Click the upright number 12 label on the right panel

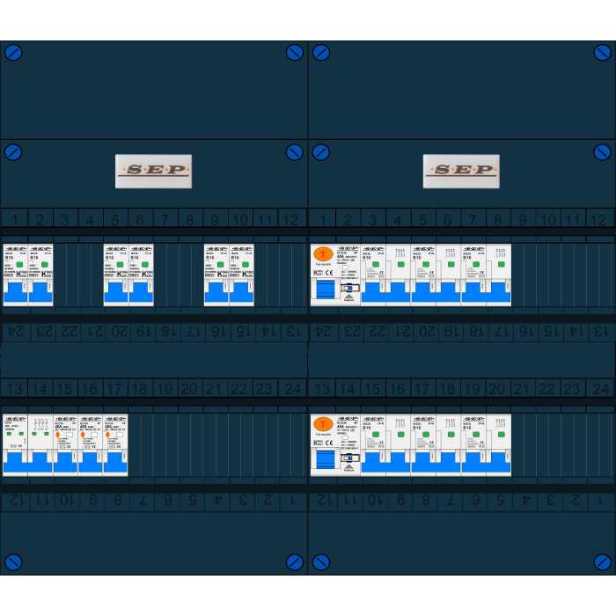click(598, 220)
